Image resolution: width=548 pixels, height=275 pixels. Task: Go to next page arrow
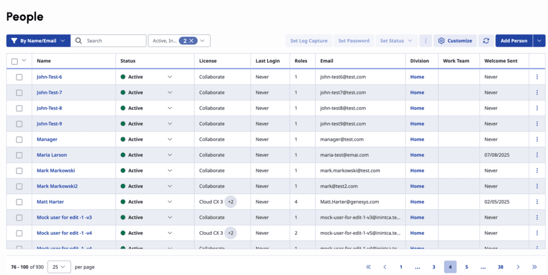(518, 267)
